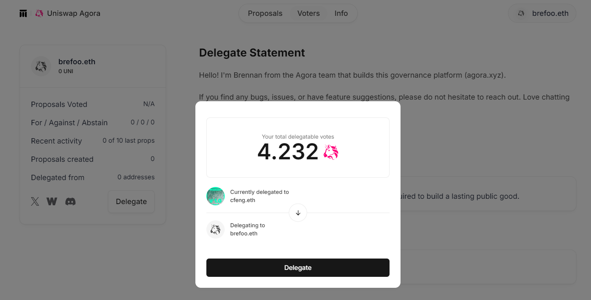Click the Uniswap Agora title text
This screenshot has height=300, width=591.
pos(74,13)
